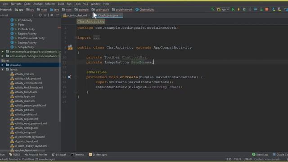
Task: Open the View menu
Action: 5,4
